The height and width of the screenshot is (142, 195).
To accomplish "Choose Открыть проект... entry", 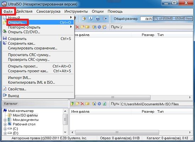I will point(38,66).
